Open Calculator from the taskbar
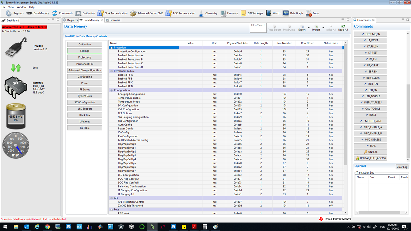Screen dimensions: 411x231 click(205, 227)
